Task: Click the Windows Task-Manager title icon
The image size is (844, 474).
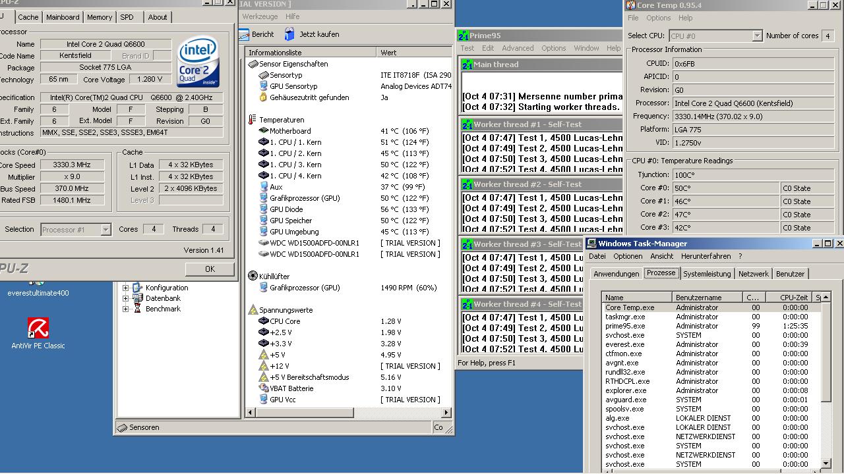Action: click(x=591, y=244)
